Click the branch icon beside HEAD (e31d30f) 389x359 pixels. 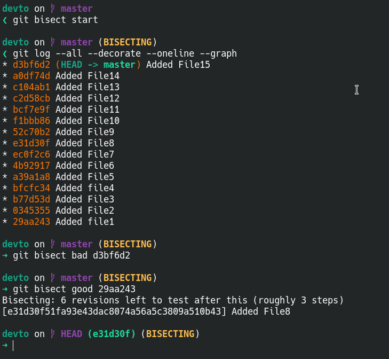tap(53, 334)
